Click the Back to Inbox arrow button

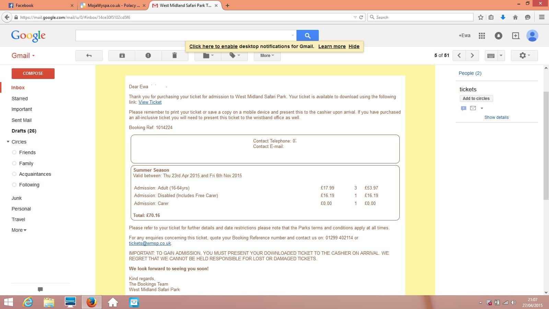point(89,55)
